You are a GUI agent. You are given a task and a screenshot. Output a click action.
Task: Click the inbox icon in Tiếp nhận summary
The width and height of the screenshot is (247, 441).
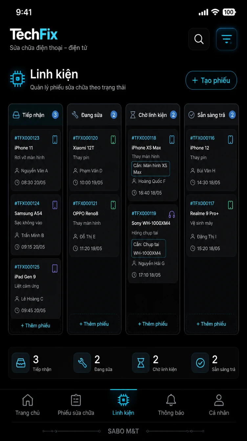click(21, 363)
